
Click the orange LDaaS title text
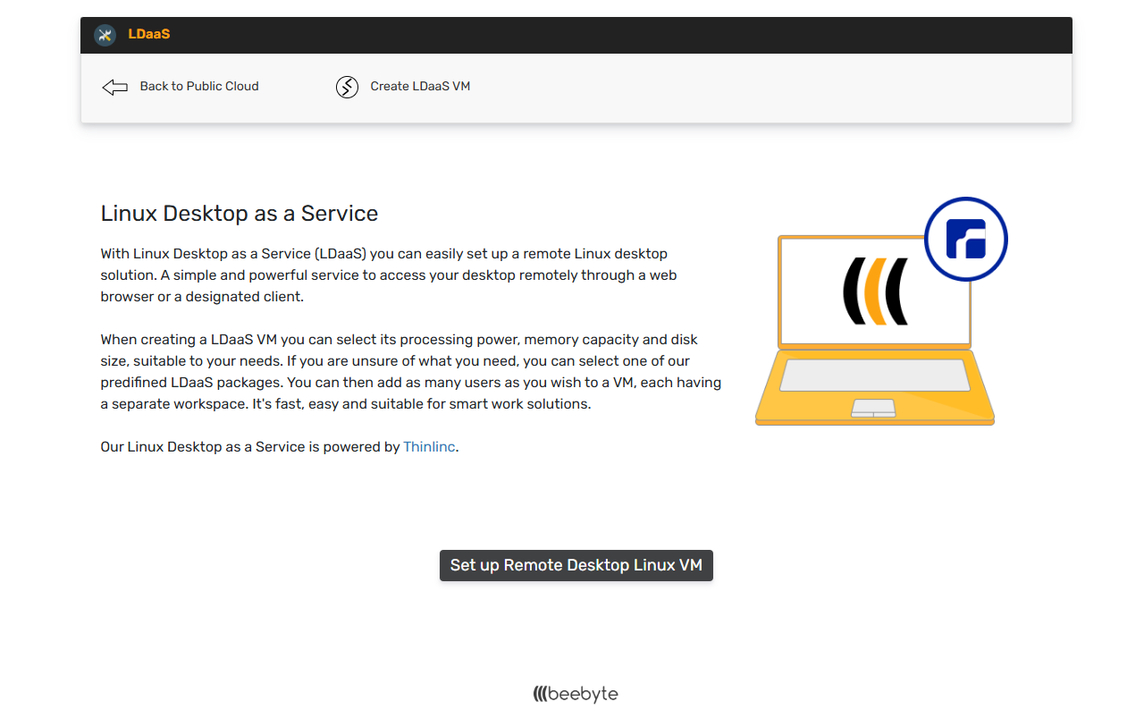(x=148, y=35)
